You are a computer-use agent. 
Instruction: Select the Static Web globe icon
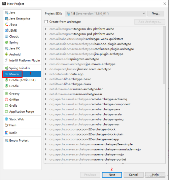point(6,119)
